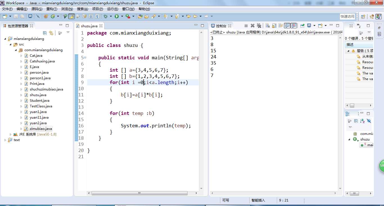This screenshot has height=206, width=384.
Task: Select shuchuzimubiao.java in the tree
Action: tap(46, 89)
